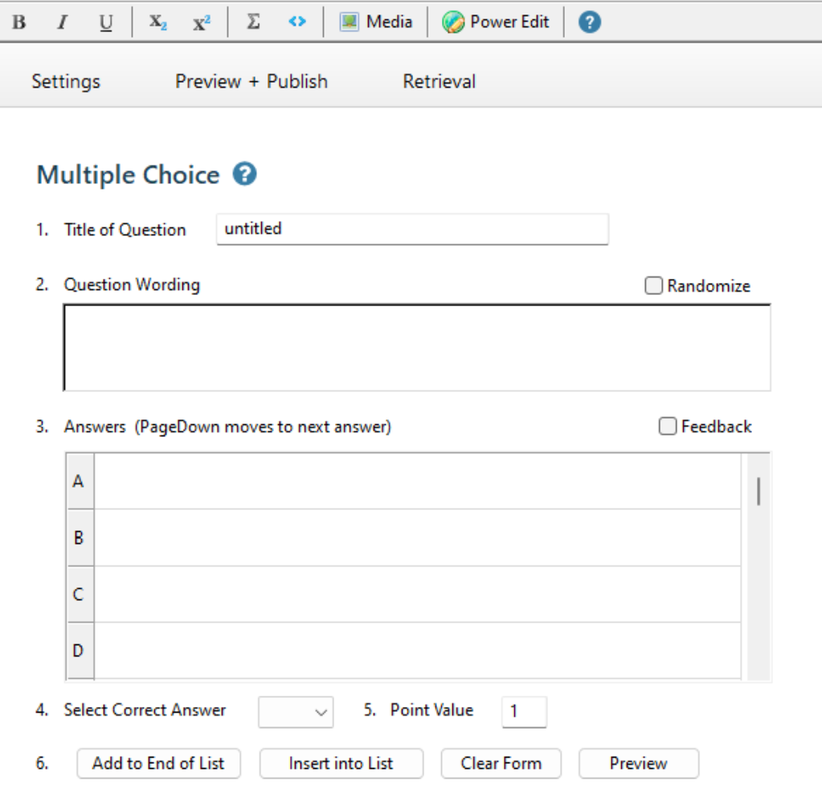The width and height of the screenshot is (822, 805).
Task: Go to Preview + Publish
Action: [x=252, y=81]
